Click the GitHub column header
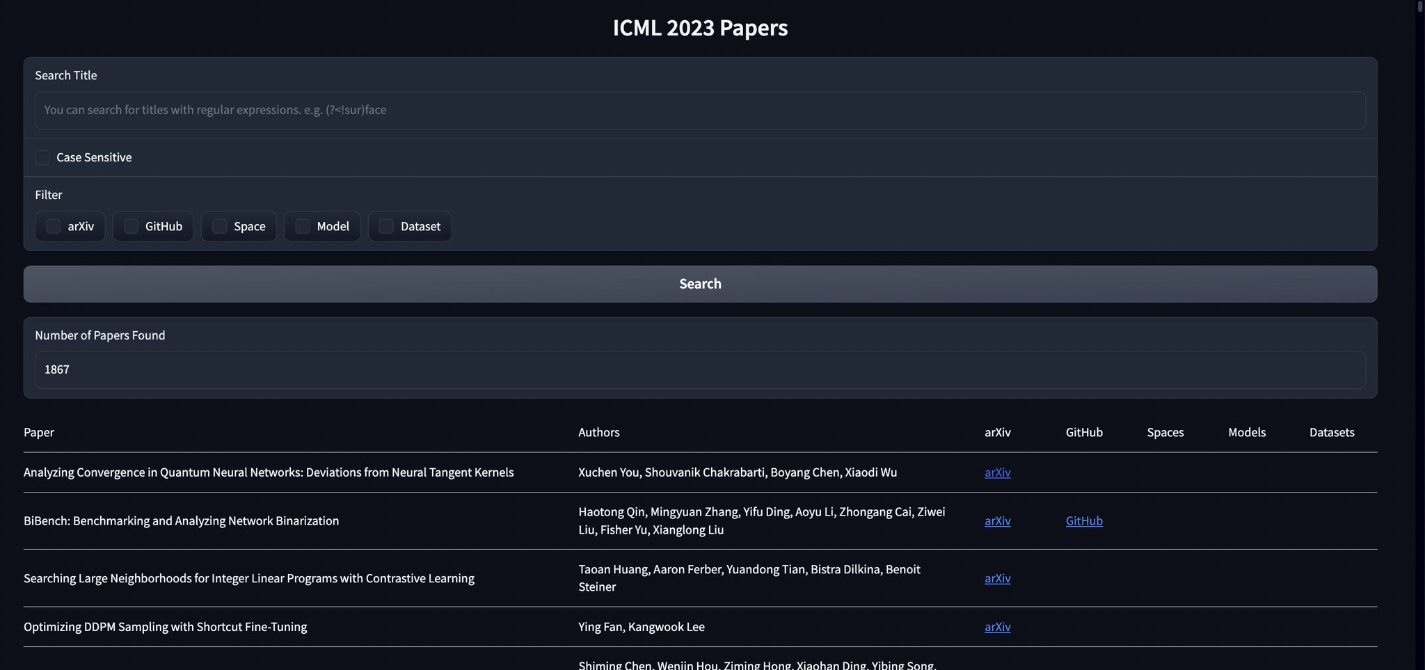Screen dimensions: 1425x670 point(1084,432)
